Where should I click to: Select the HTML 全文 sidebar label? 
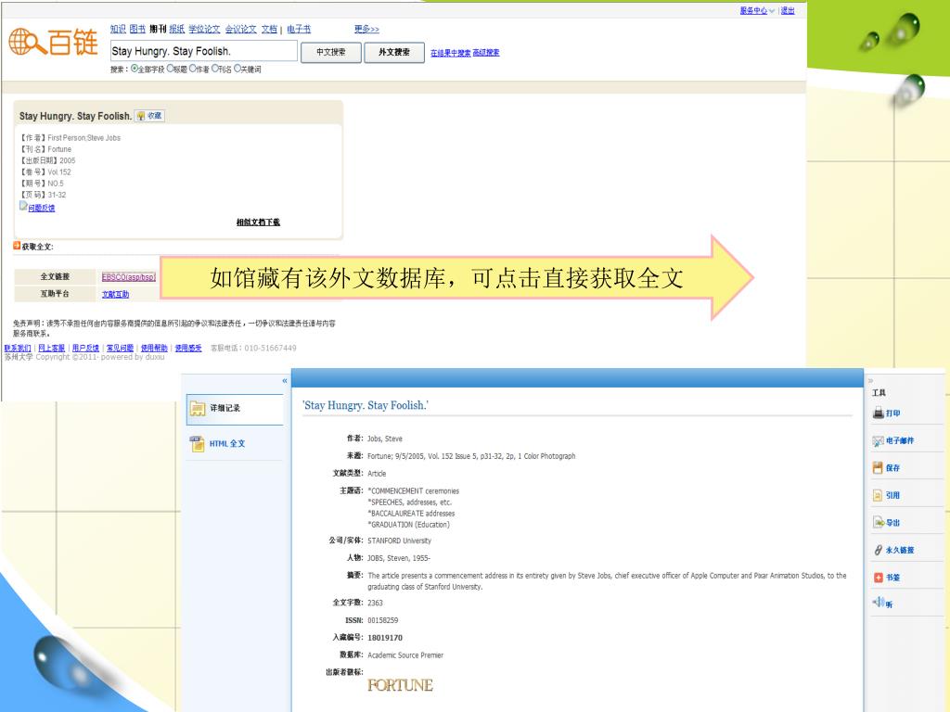pos(227,444)
